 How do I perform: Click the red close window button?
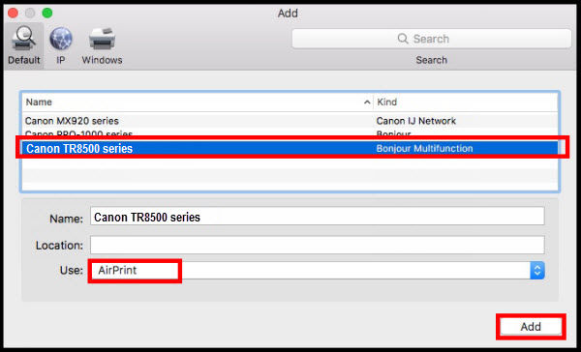coord(13,13)
